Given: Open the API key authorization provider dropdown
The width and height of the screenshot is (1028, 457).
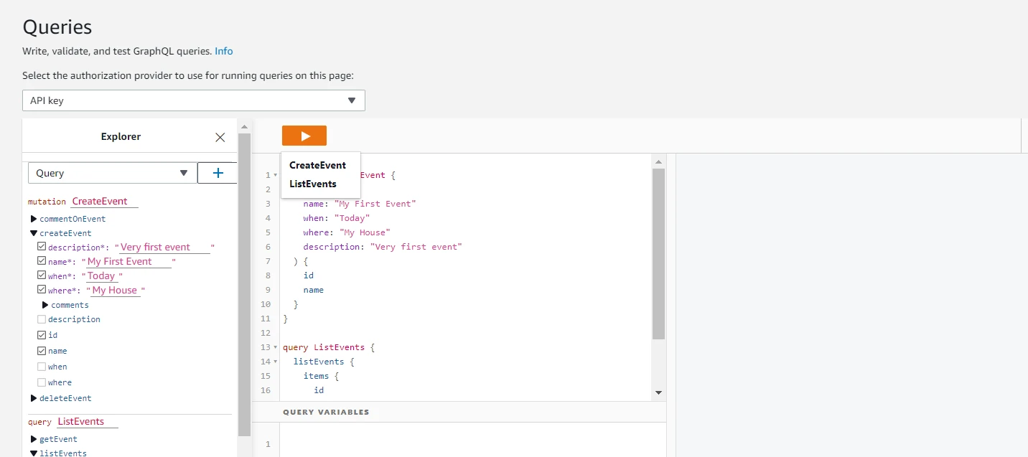Looking at the screenshot, I should click(194, 100).
